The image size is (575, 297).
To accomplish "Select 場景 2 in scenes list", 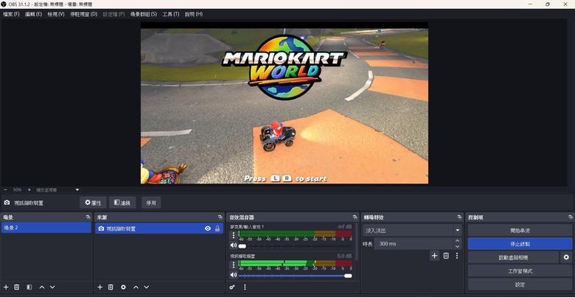I will point(46,228).
